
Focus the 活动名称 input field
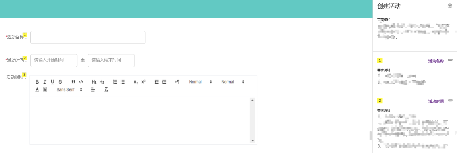88,37
